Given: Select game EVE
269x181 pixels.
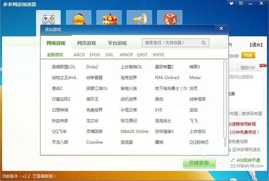Looking at the screenshot, I should pos(158,110).
